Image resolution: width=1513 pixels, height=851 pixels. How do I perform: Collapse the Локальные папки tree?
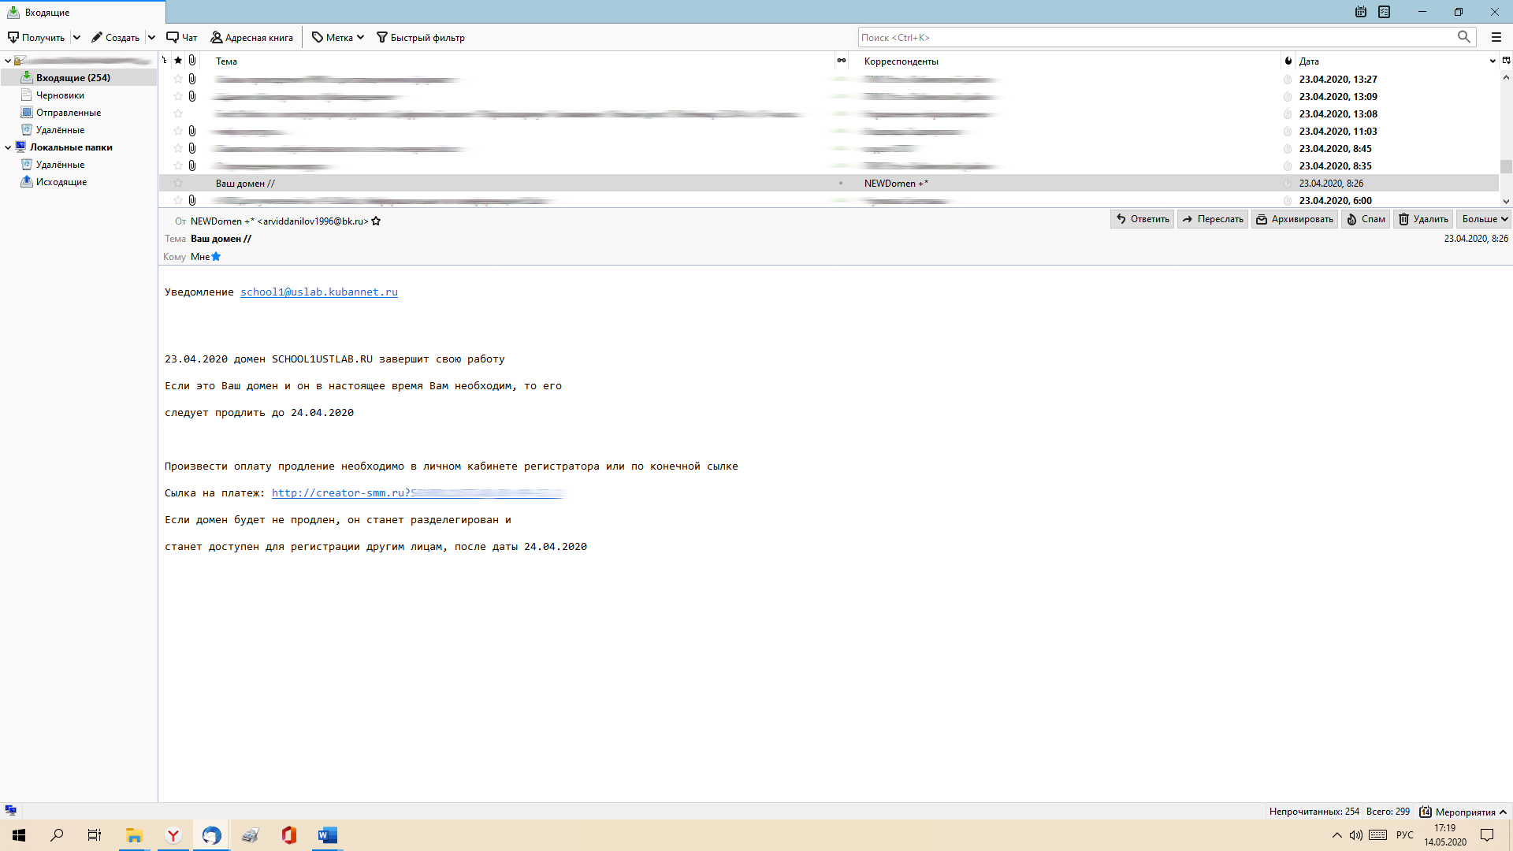point(8,147)
